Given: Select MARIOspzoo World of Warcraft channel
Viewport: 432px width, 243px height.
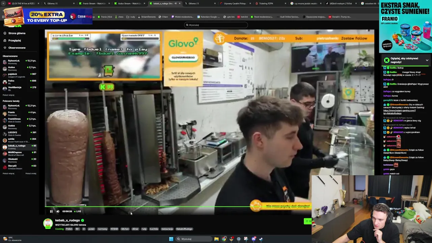Looking at the screenshot, I should (20, 153).
